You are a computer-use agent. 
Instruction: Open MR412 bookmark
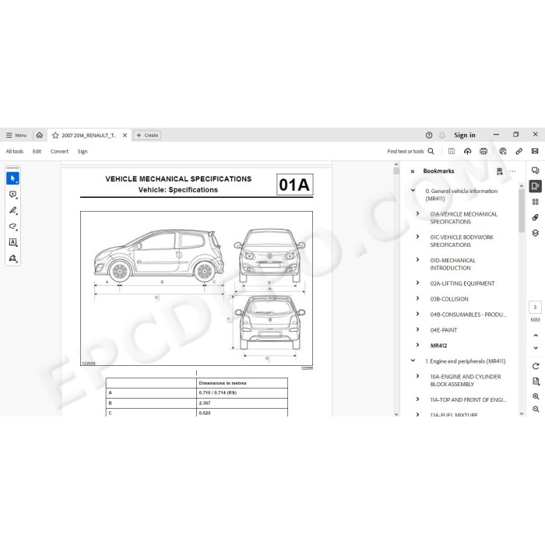click(438, 346)
